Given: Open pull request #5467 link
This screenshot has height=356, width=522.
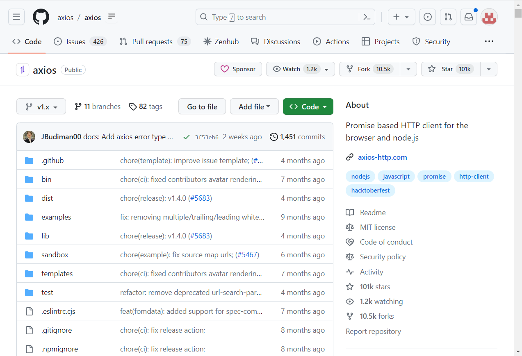Looking at the screenshot, I should pos(247,255).
